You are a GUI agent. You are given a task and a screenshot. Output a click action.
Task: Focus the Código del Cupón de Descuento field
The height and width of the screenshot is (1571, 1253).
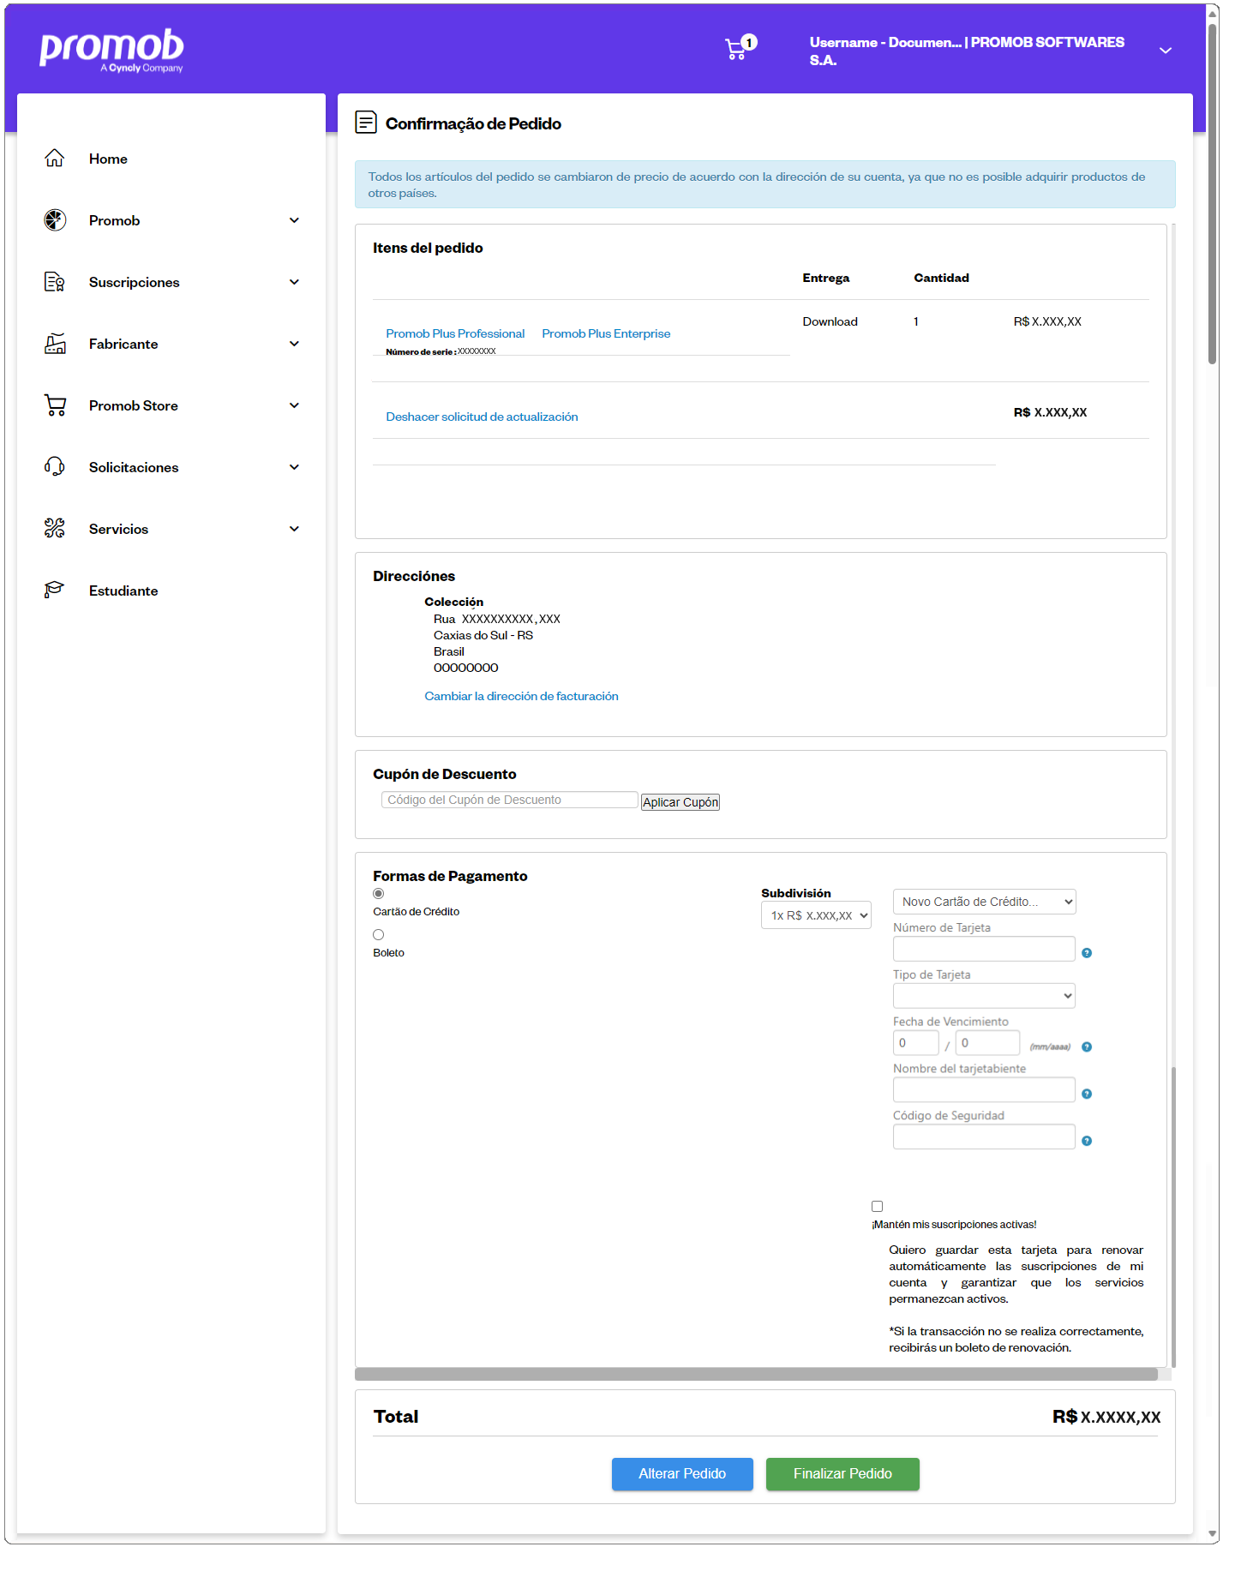[509, 800]
